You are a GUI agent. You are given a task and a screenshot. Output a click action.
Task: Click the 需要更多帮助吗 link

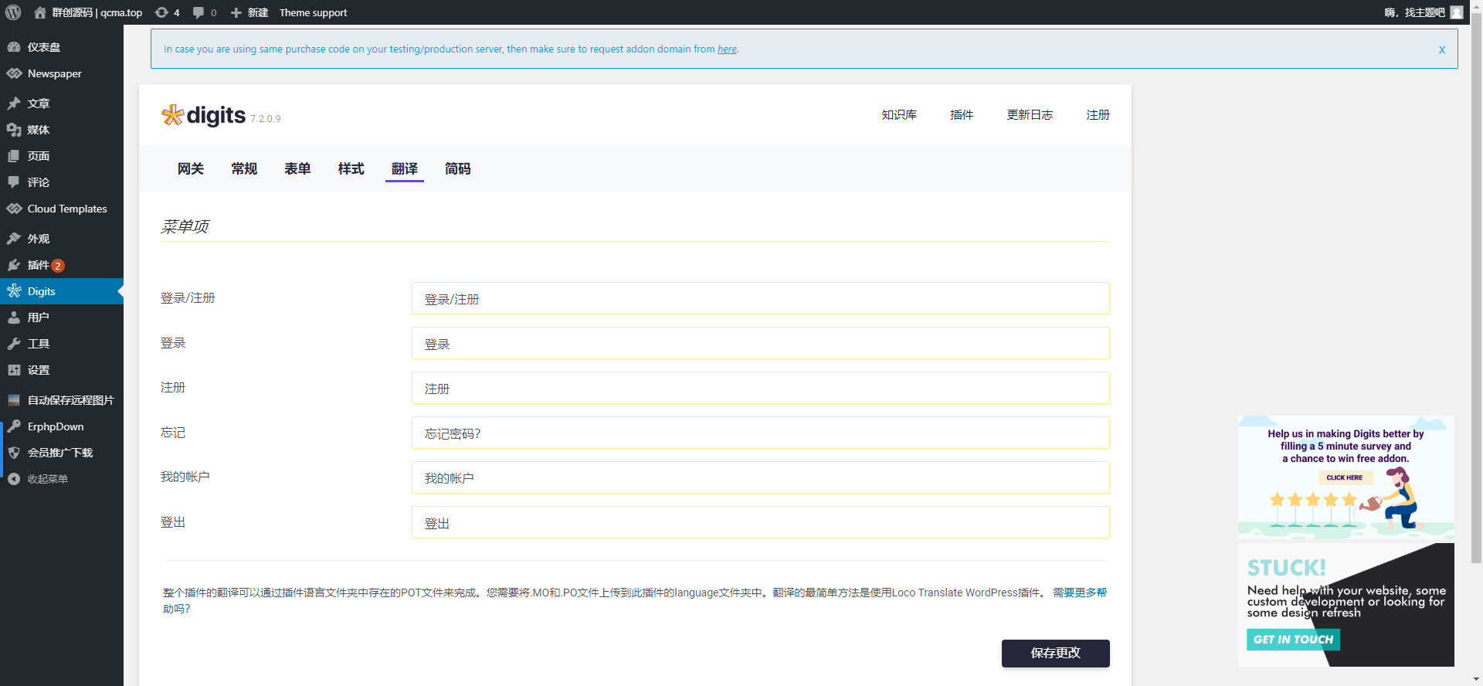click(x=1080, y=593)
